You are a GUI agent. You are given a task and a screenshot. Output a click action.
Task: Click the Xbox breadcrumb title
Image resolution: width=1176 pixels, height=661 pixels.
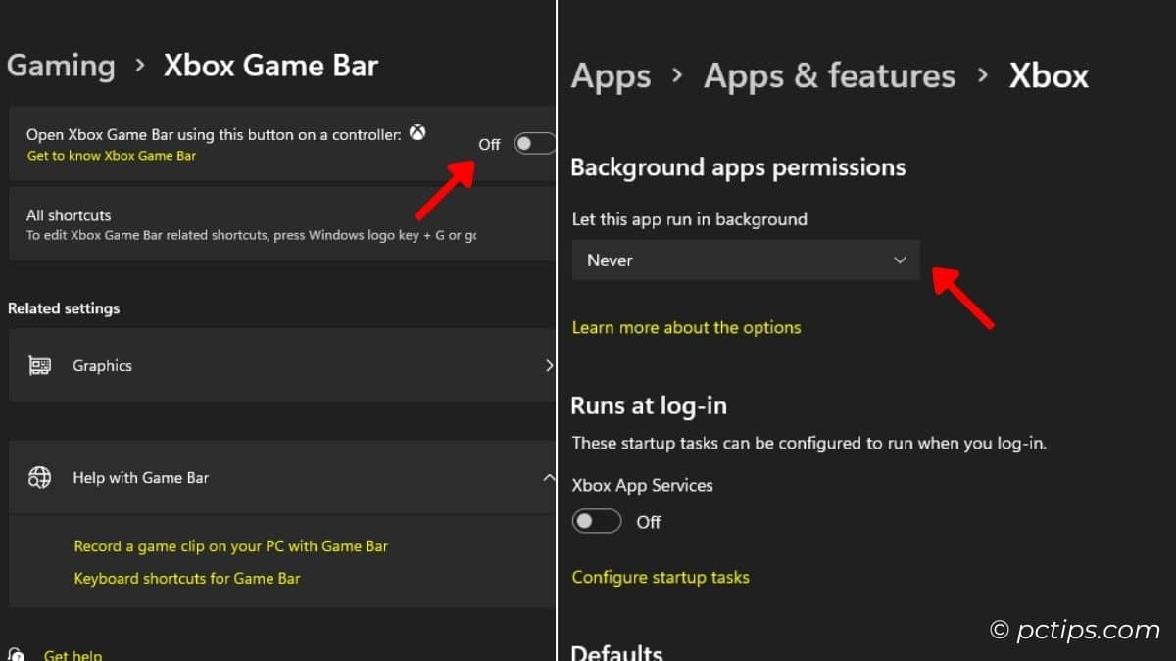click(x=1049, y=75)
